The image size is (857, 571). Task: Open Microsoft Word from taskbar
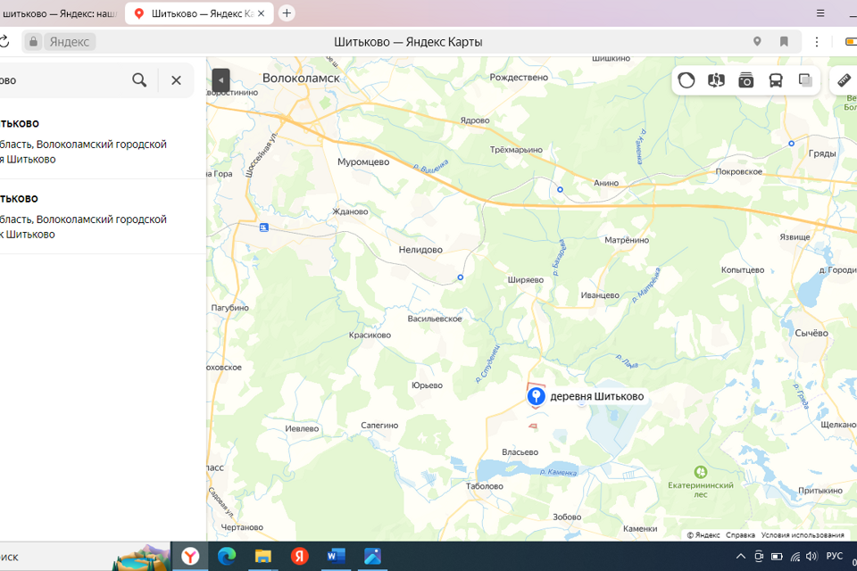tap(336, 556)
